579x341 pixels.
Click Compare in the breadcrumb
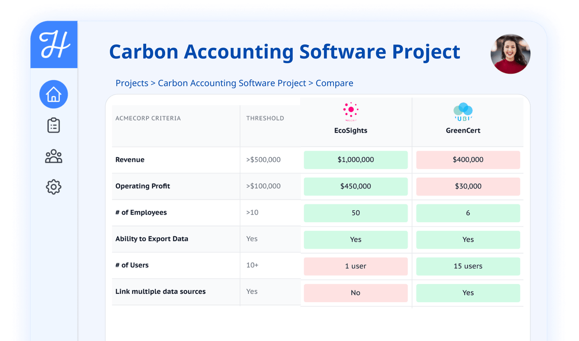[x=334, y=83]
